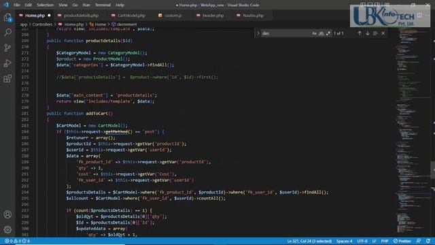The image size is (435, 245).
Task: Click 'app' in the breadcrumb
Action: tap(24, 24)
